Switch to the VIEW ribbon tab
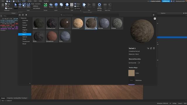The image size is (187, 105). (40, 1)
